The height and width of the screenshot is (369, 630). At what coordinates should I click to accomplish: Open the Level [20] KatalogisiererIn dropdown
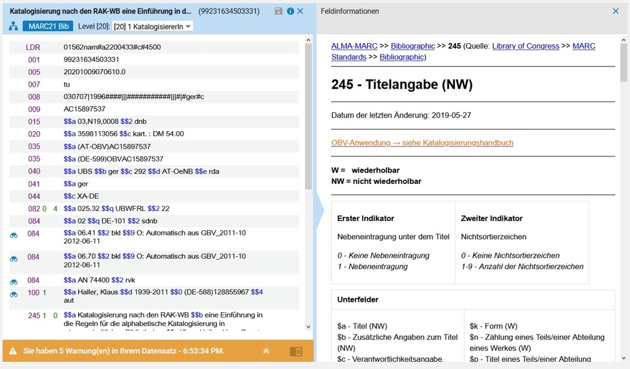152,27
